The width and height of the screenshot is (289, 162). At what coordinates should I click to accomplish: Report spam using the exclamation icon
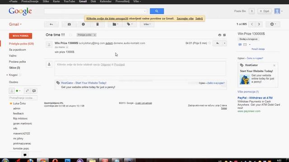point(83,24)
